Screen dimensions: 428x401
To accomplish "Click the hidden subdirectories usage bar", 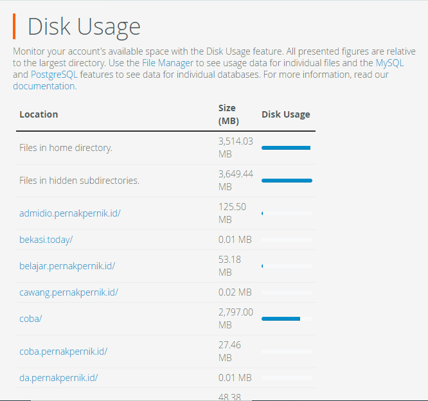I will point(287,181).
